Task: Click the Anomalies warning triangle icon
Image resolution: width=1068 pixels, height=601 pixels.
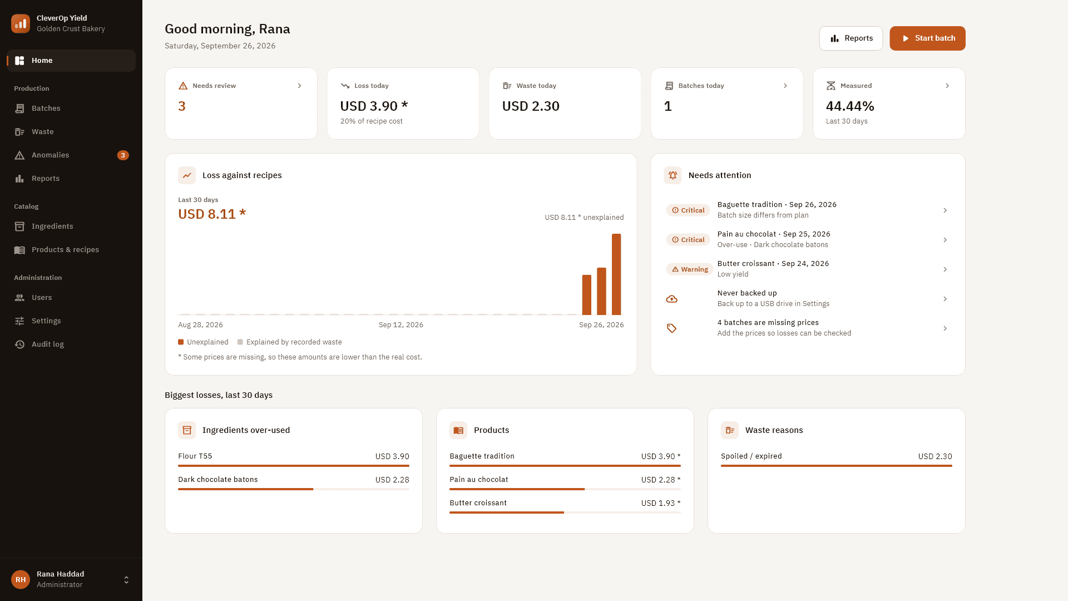Action: 19,155
